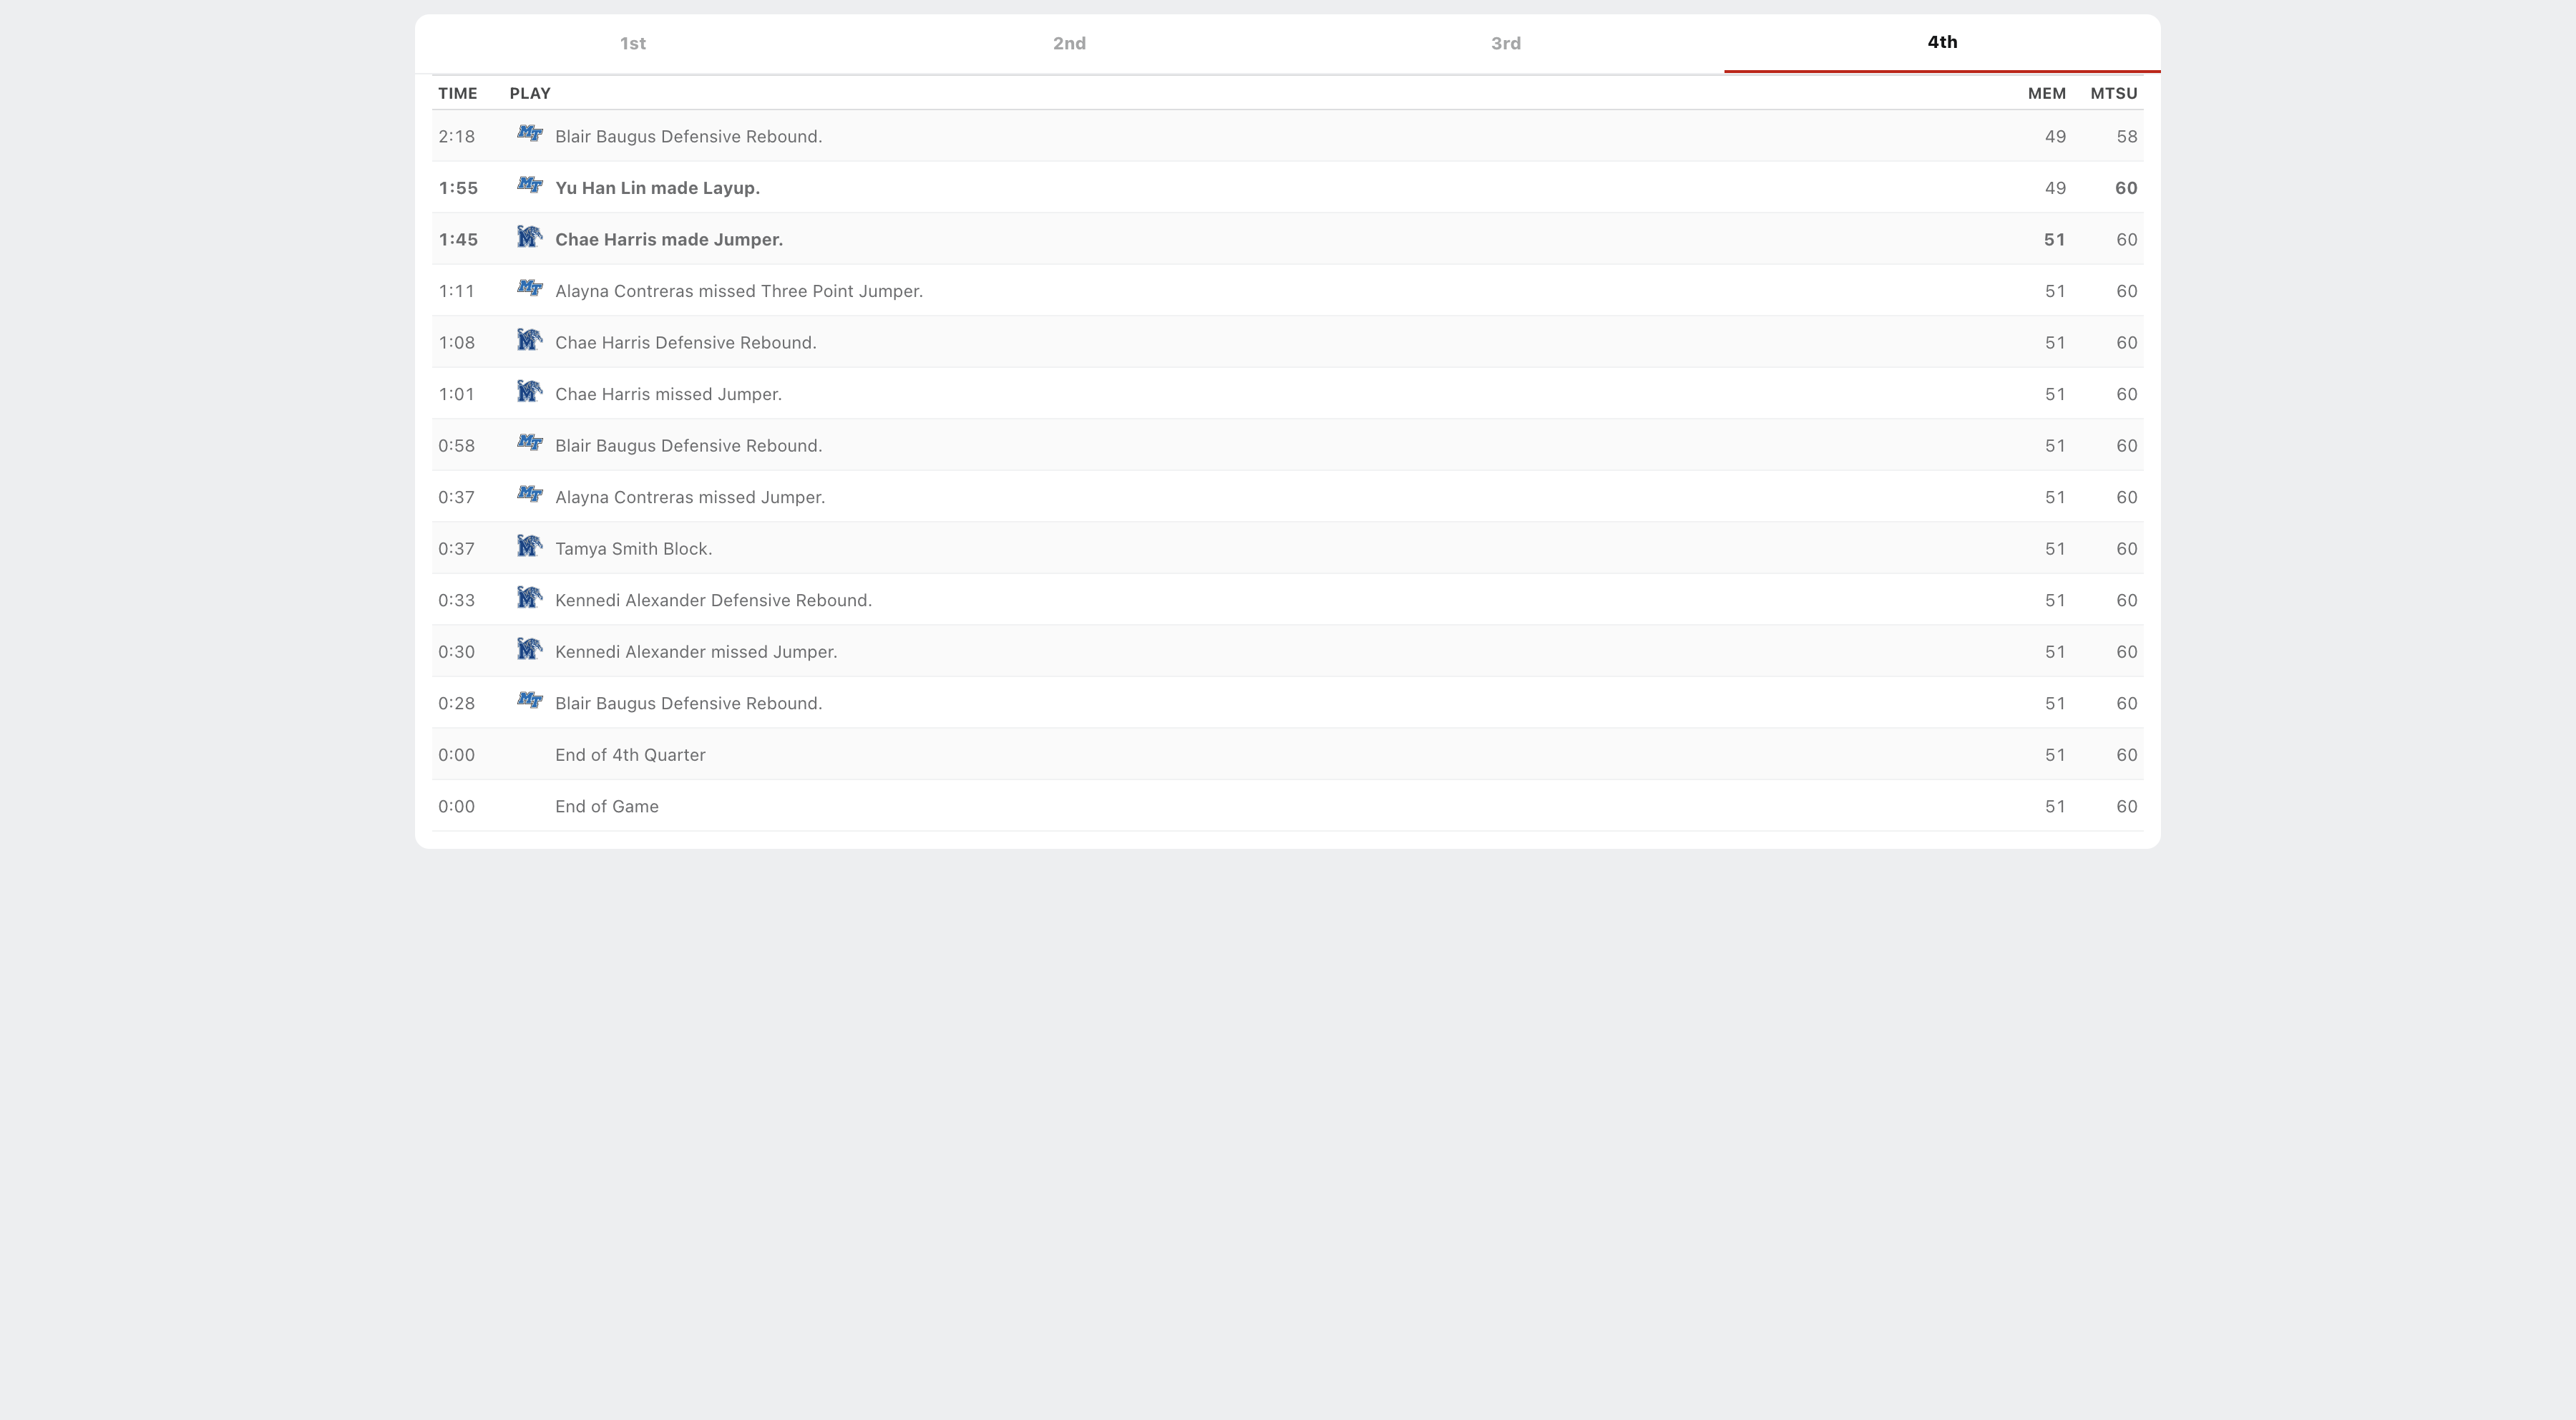Click MTSU logo at 2:18 Blair Baugus rebound
2576x1420 pixels.
click(529, 134)
